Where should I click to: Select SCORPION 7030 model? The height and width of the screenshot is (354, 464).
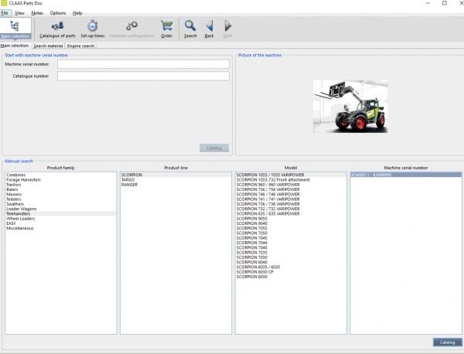[291, 257]
